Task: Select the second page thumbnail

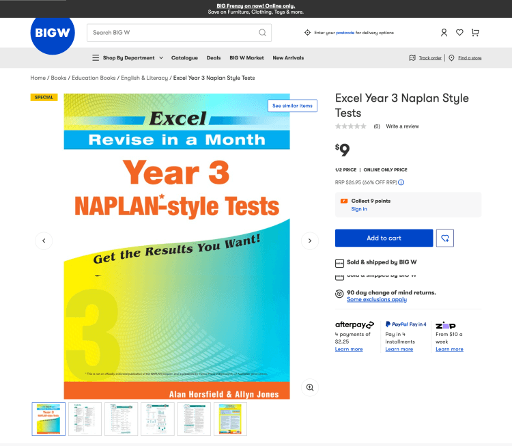Action: click(85, 419)
